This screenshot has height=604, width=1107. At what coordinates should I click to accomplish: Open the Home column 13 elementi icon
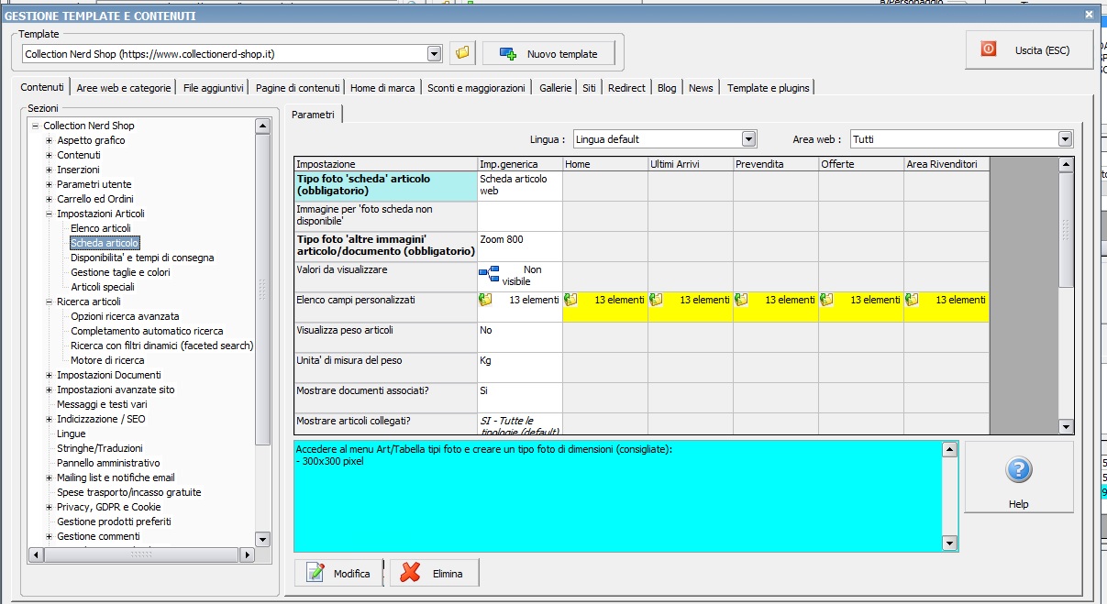(571, 300)
